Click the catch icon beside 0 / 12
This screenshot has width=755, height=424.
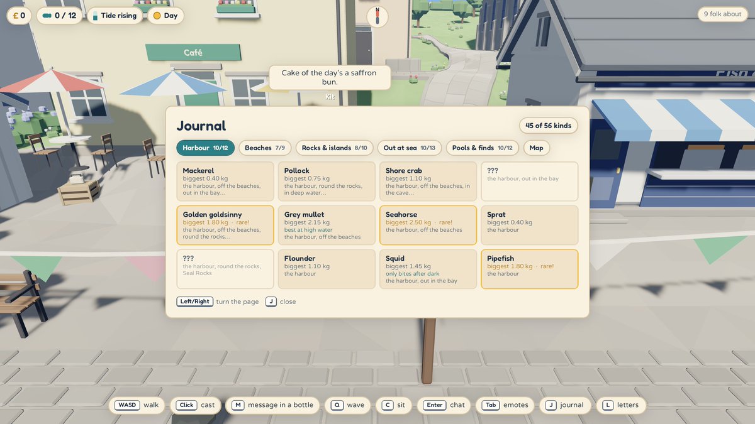[x=47, y=16]
